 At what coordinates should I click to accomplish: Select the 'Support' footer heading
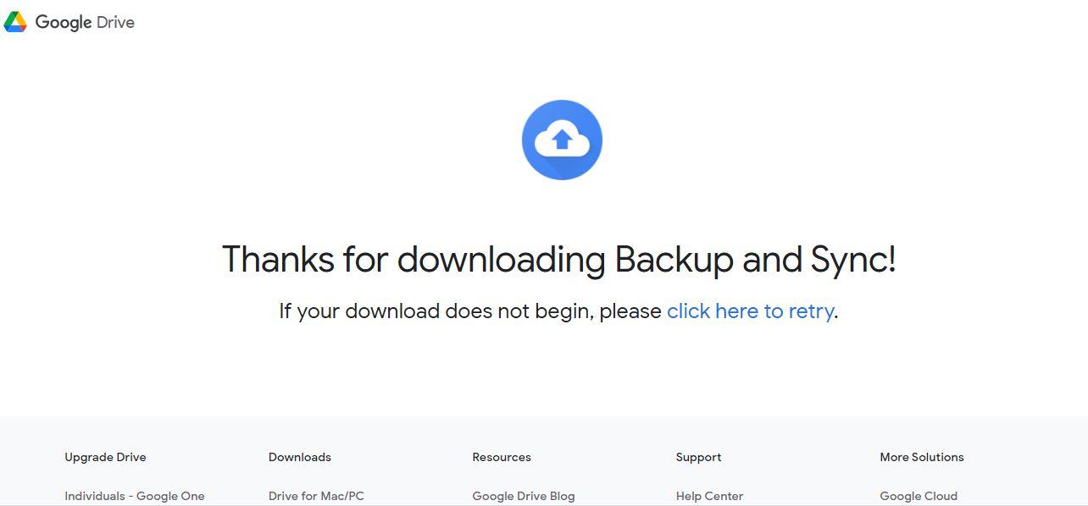[699, 457]
